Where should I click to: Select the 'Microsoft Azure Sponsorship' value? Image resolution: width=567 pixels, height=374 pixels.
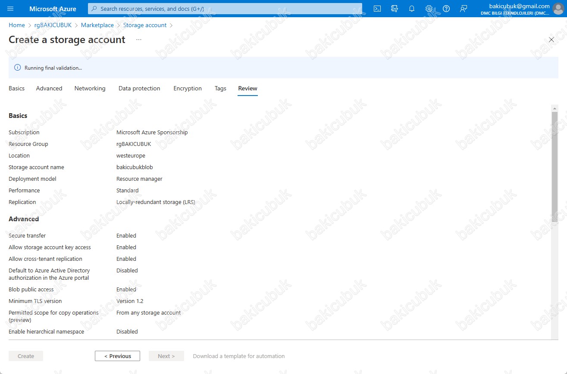[152, 133]
